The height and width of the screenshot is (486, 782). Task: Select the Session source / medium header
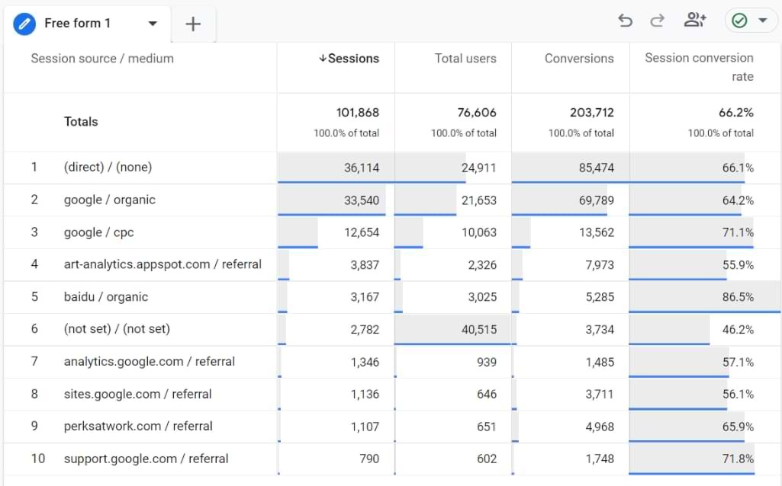click(101, 59)
